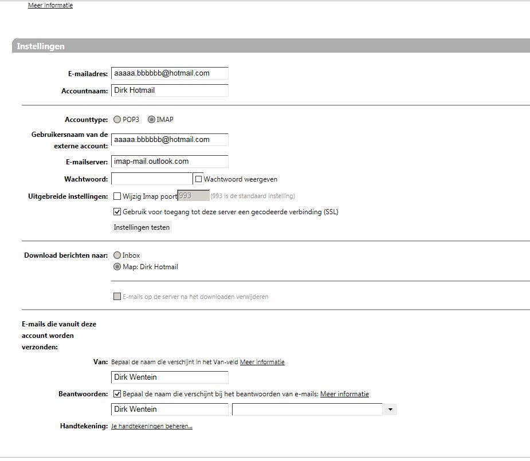
Task: Toggle E-mails op de server verwijderen checkbox
Action: [117, 297]
